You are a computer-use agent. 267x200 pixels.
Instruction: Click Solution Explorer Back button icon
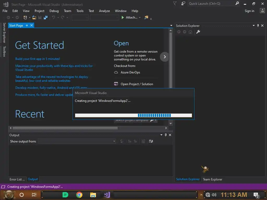179,32
